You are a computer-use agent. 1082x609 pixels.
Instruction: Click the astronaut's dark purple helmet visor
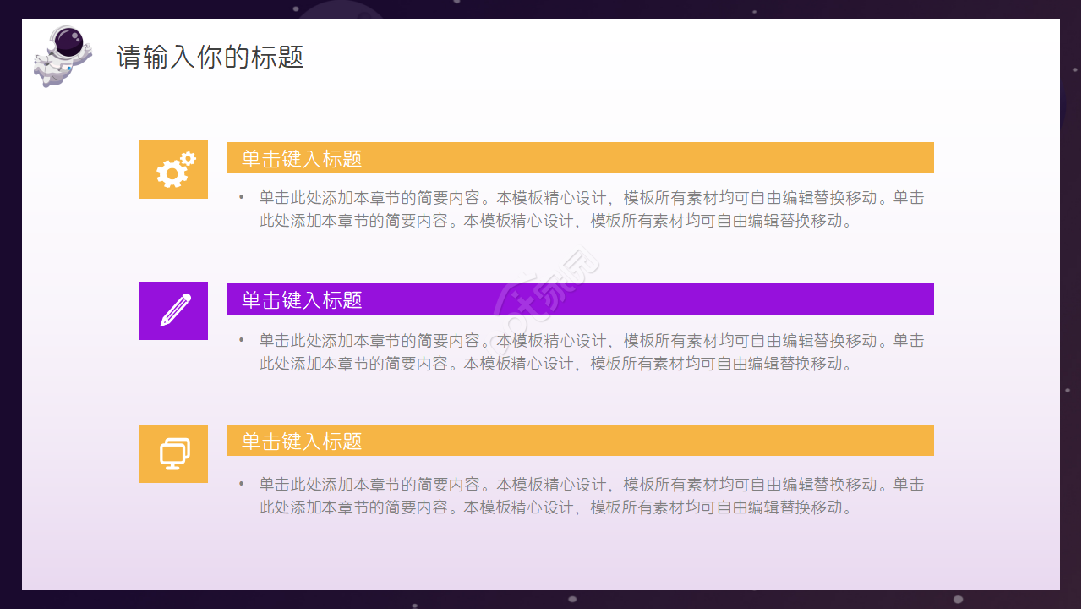(x=70, y=41)
